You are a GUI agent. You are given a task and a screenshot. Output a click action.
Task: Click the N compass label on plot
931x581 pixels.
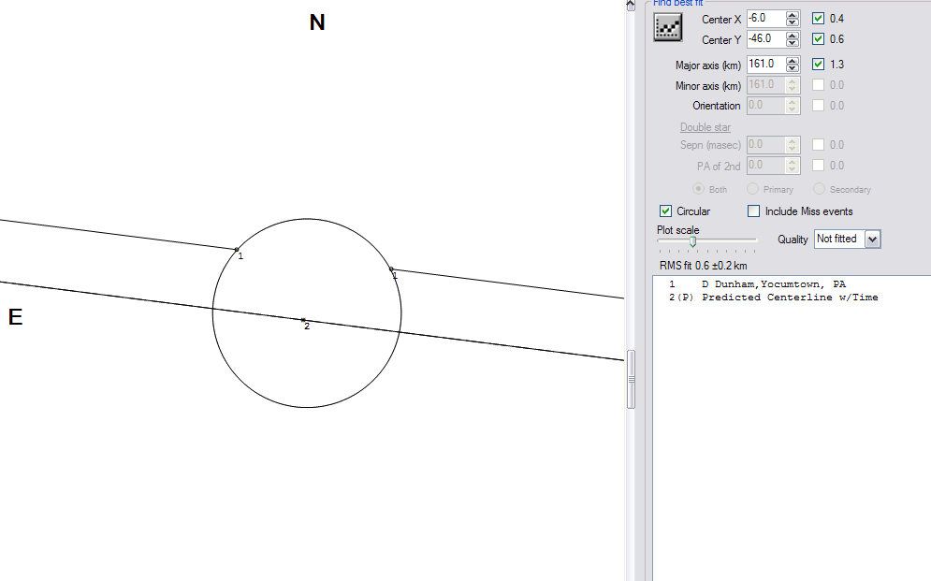point(317,22)
